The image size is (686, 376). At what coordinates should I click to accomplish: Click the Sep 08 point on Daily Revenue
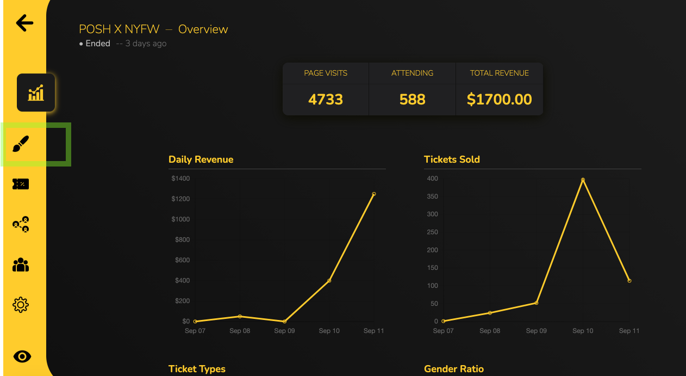(x=240, y=316)
